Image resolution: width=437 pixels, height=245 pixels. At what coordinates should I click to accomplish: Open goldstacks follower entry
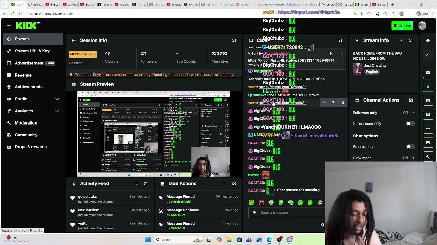110,199
